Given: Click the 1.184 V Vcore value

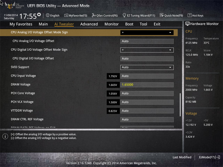Looking at the screenshot, I should click(x=208, y=55).
